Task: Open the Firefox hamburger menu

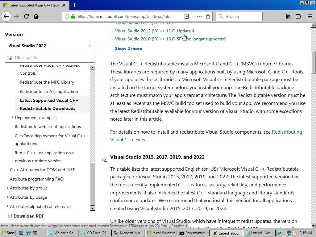Action: click(x=310, y=16)
